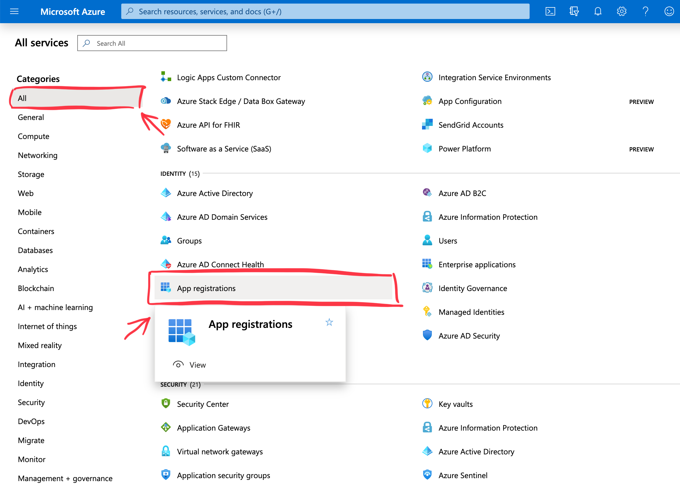Open Azure AD Domain Services
This screenshot has width=680, height=490.
tap(222, 217)
